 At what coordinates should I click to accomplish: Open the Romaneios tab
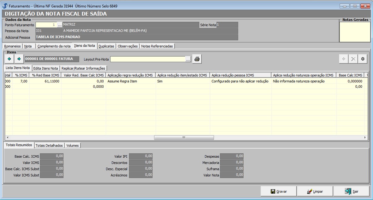pyautogui.click(x=13, y=46)
